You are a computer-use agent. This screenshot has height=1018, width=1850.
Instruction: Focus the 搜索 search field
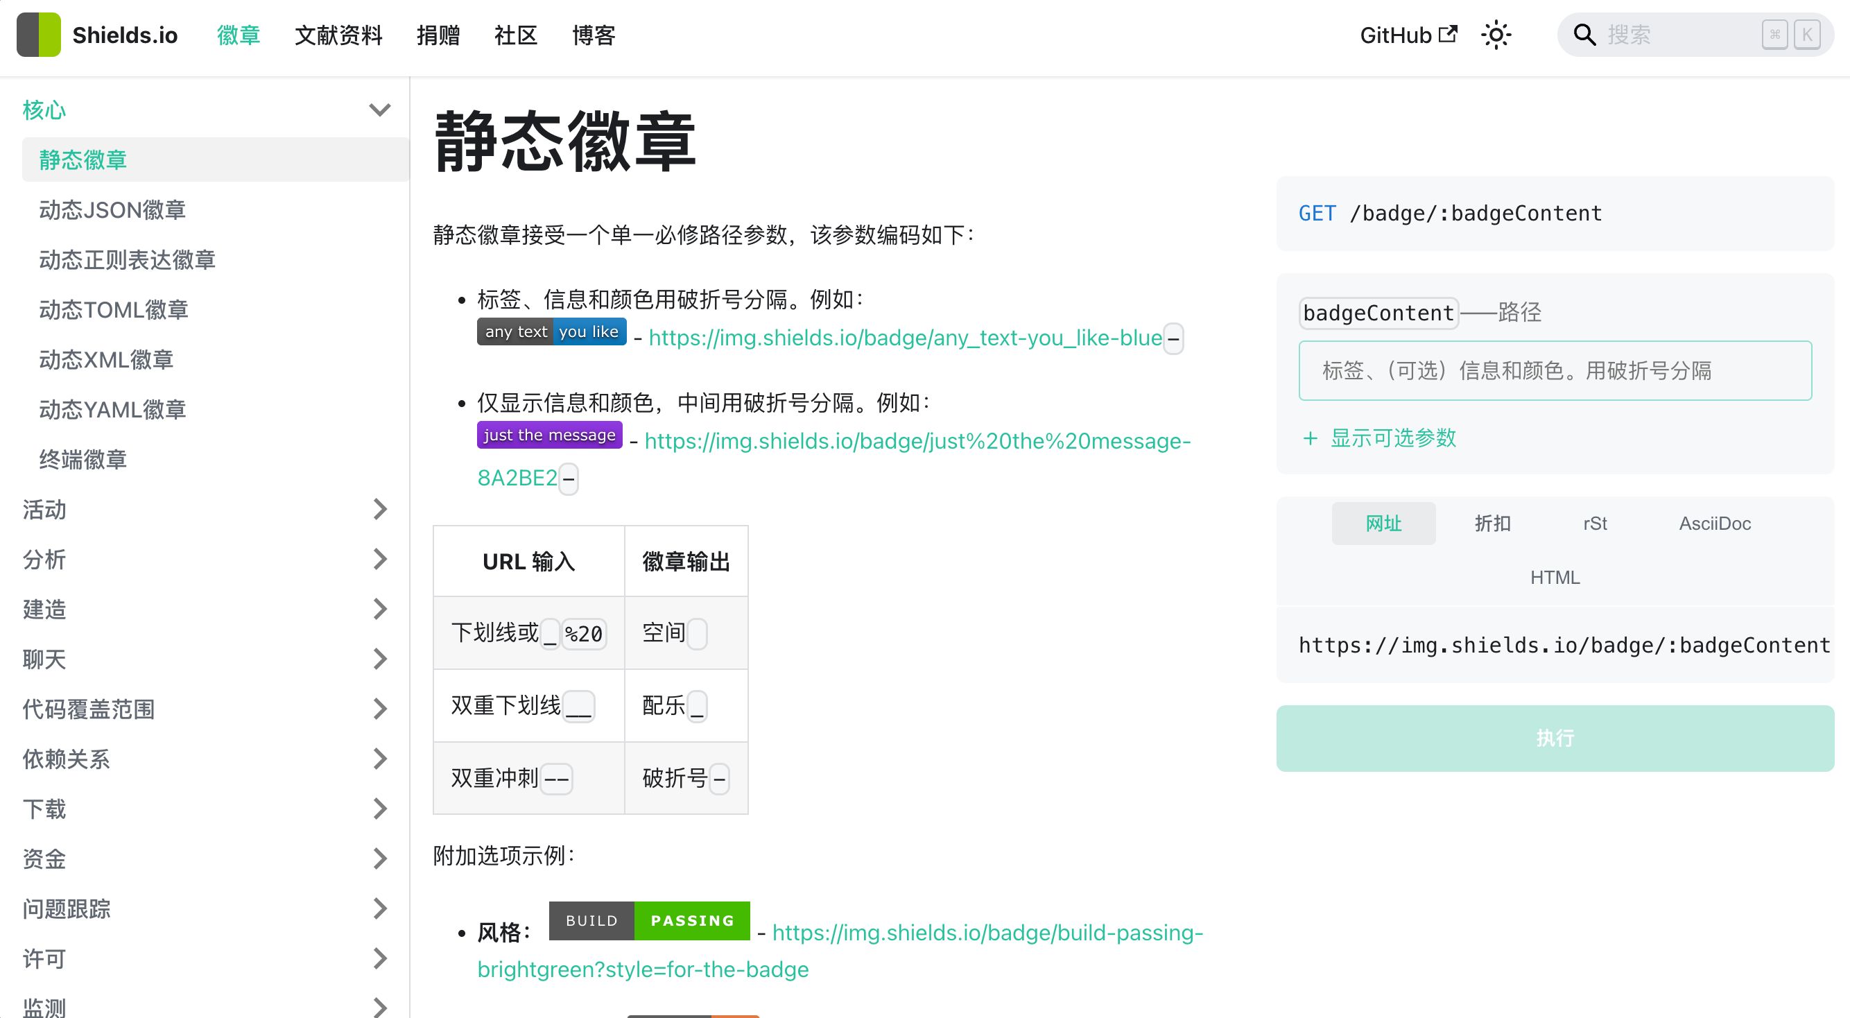coord(1695,35)
